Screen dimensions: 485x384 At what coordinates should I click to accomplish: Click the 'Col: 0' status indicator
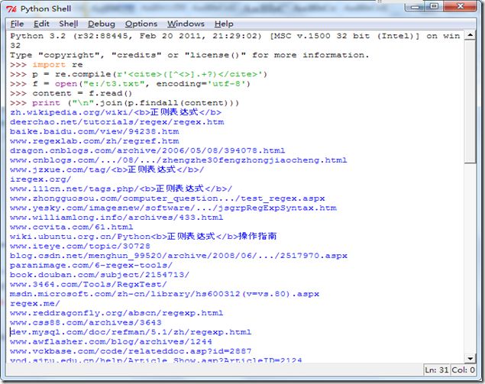coord(463,370)
